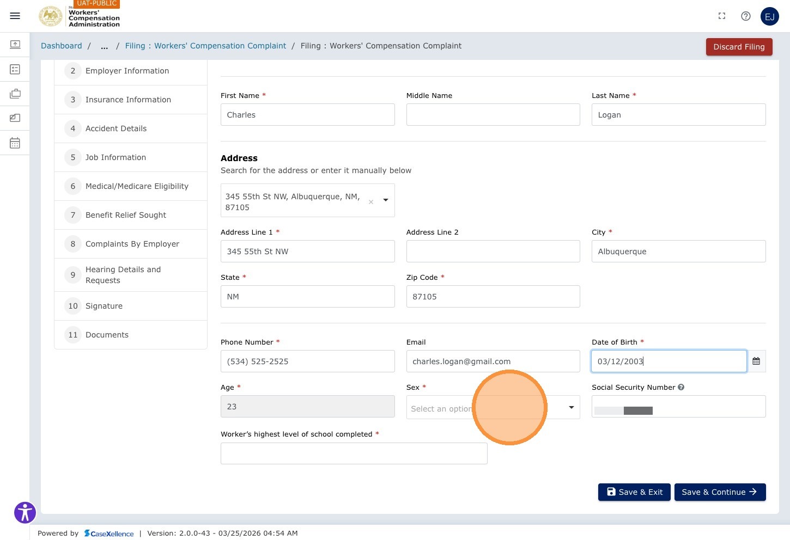790x540 pixels.
Task: Click the empty Address Line 2 field
Action: click(x=493, y=251)
